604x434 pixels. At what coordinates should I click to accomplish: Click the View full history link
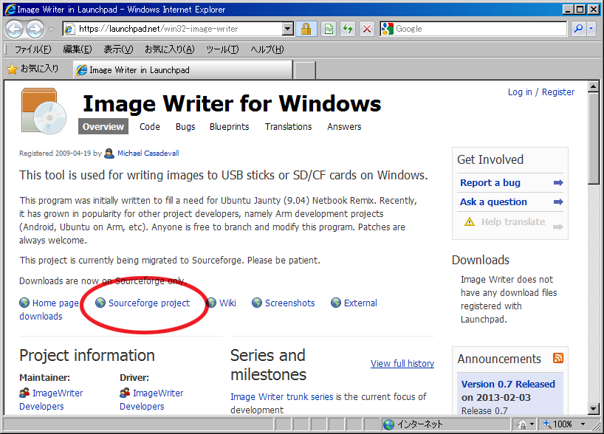[x=402, y=364]
